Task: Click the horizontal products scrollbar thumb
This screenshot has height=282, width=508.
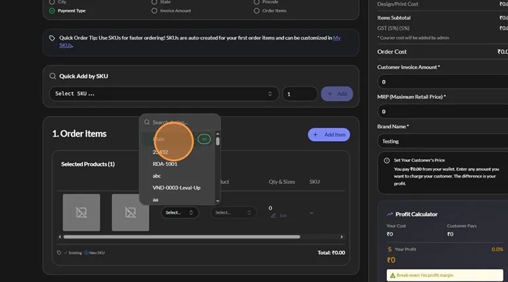Action: point(182,236)
